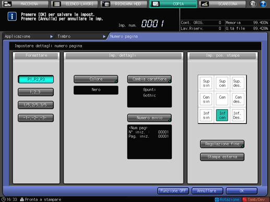Open Numero avvio setting
270x202 pixels.
click(149, 118)
